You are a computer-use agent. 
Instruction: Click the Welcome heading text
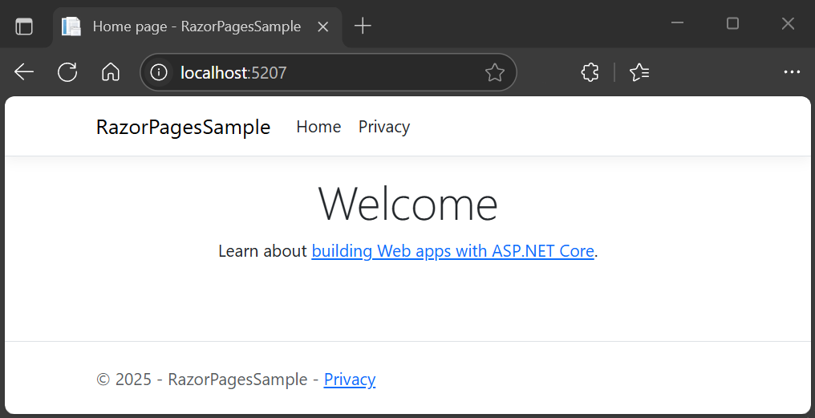(407, 204)
